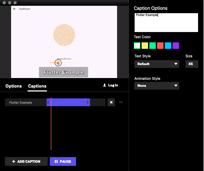Pause the playback
This screenshot has height=171, width=204.
click(63, 161)
